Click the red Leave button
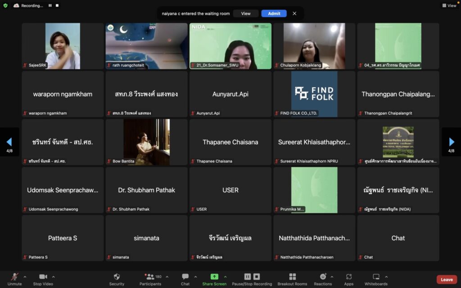Viewport: 461px width, 288px height. pos(447,279)
